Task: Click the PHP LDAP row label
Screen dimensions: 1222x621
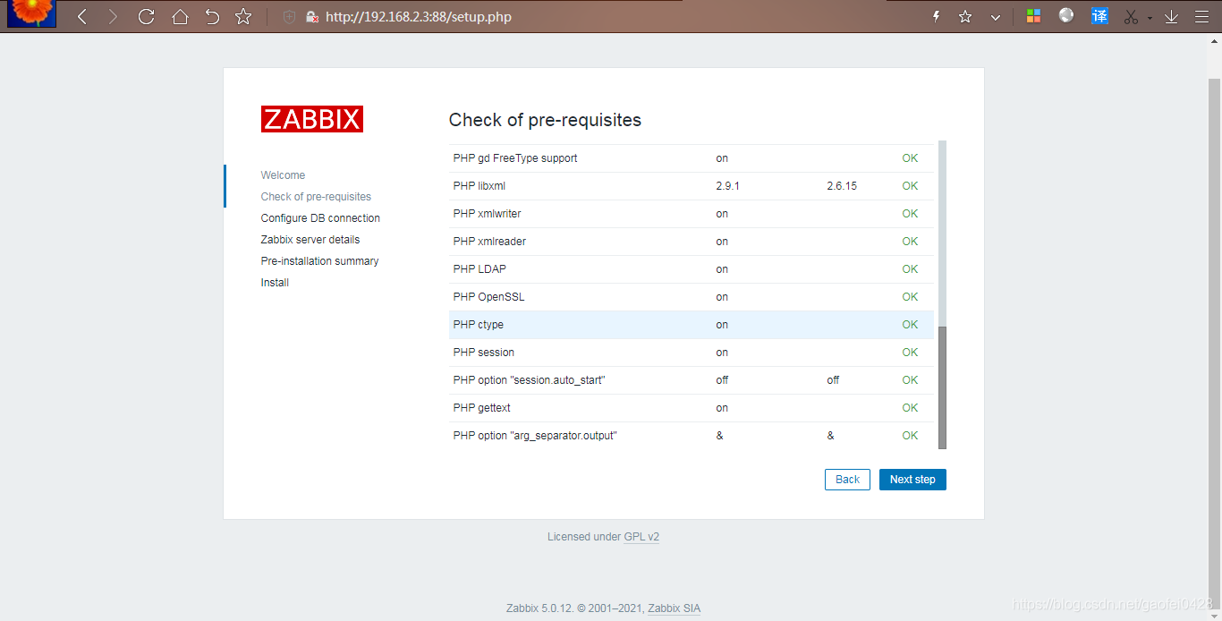Action: [479, 269]
